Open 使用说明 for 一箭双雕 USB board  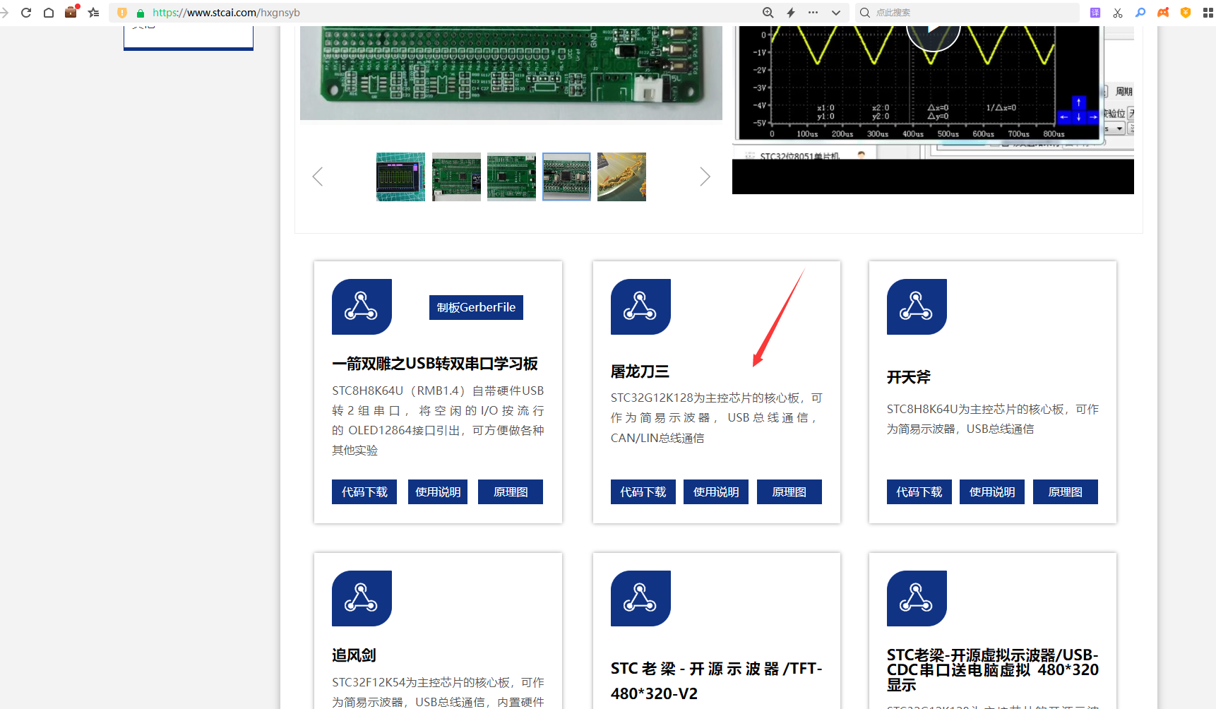point(438,491)
